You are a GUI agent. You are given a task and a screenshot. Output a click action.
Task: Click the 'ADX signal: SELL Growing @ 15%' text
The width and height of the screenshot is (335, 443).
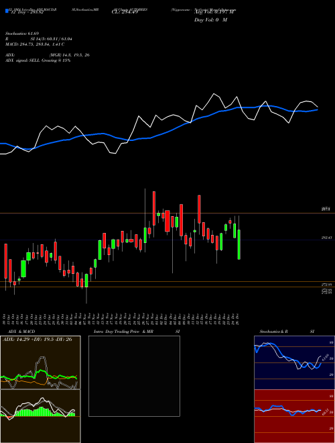click(x=38, y=60)
